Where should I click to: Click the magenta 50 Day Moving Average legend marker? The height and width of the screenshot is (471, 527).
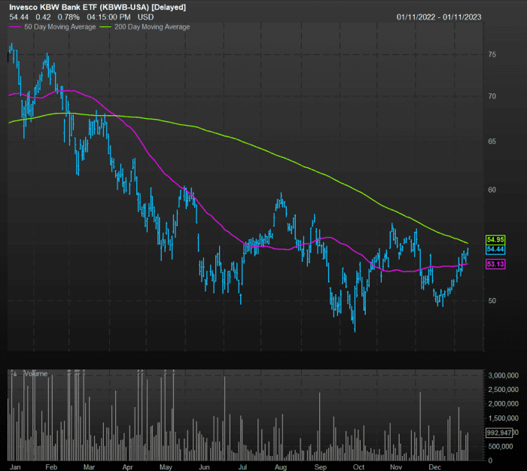click(x=15, y=27)
